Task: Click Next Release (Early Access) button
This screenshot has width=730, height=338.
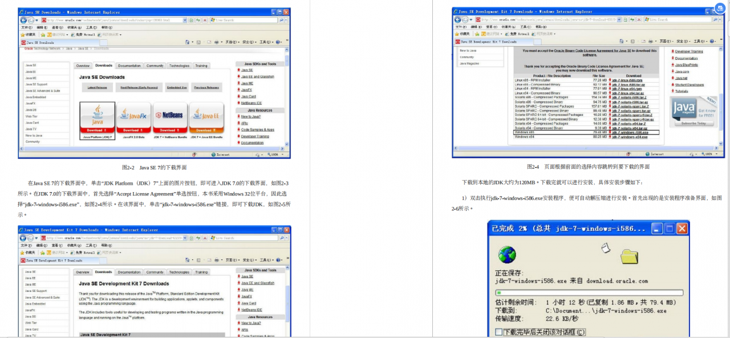Action: [138, 87]
